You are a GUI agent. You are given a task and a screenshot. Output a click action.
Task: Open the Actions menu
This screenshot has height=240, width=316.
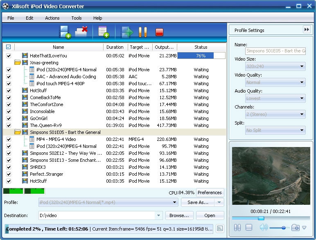click(52, 18)
